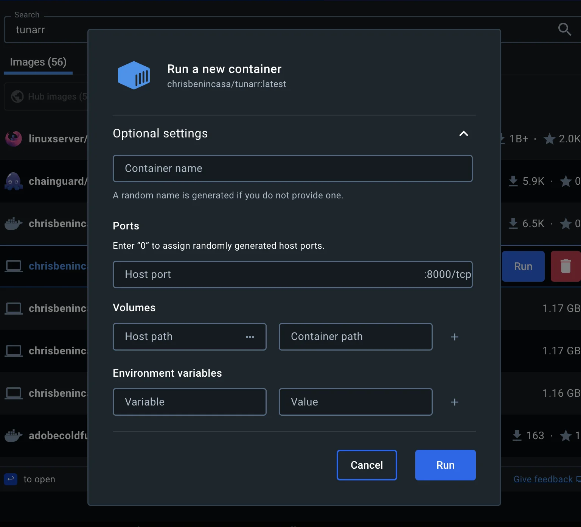
Task: Focus the Host port field
Action: 292,274
